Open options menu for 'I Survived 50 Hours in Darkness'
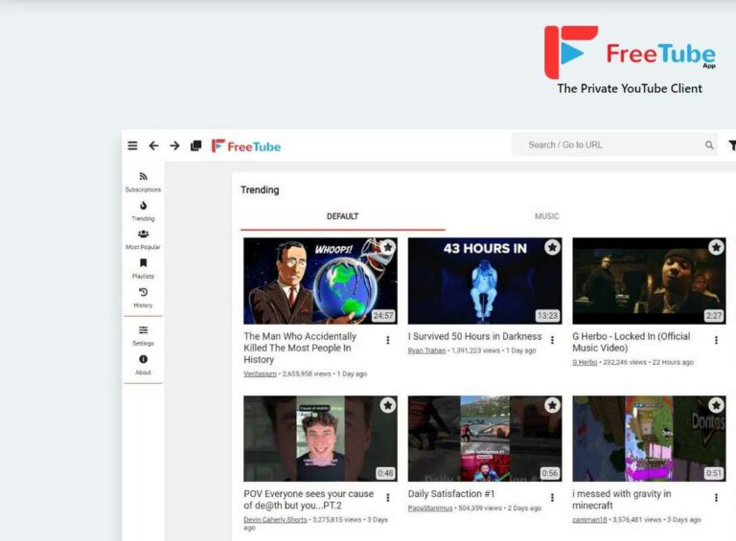The width and height of the screenshot is (736, 541). pyautogui.click(x=552, y=340)
